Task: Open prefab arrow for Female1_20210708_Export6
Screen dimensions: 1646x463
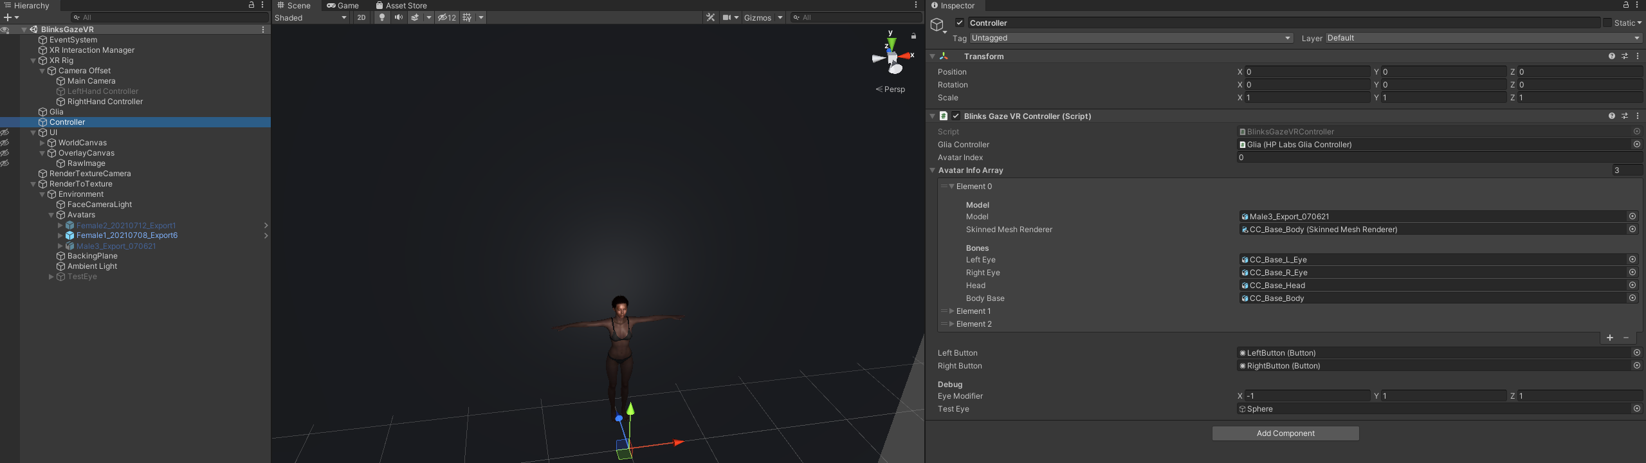Action: tap(266, 235)
